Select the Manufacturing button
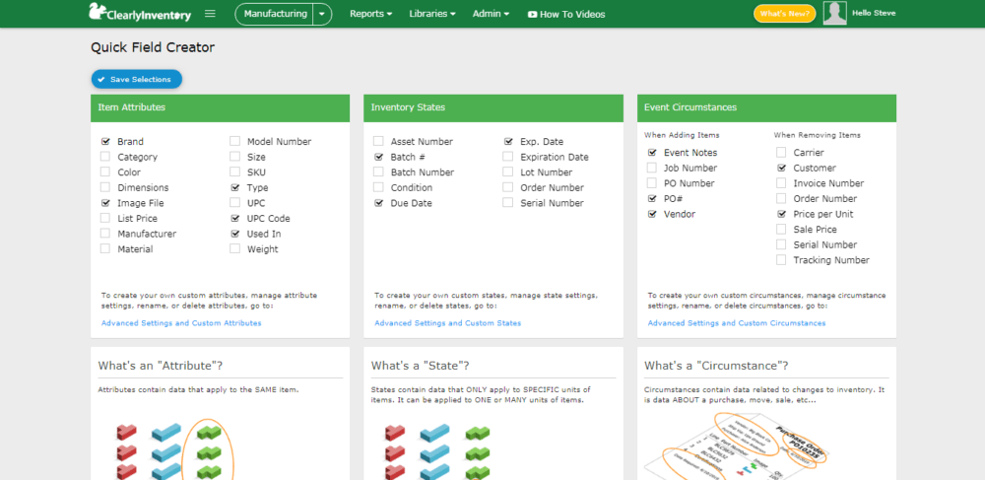 tap(275, 13)
